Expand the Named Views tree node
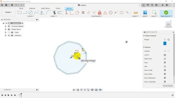 (x=5, y=29)
